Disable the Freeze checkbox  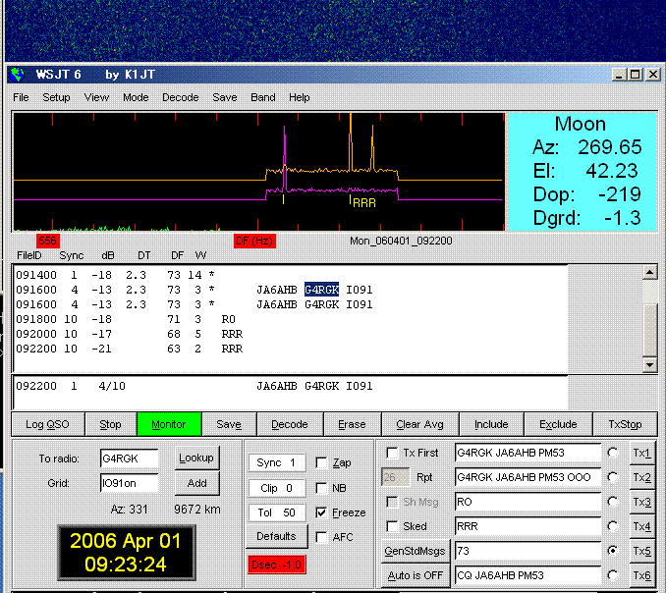(x=322, y=512)
